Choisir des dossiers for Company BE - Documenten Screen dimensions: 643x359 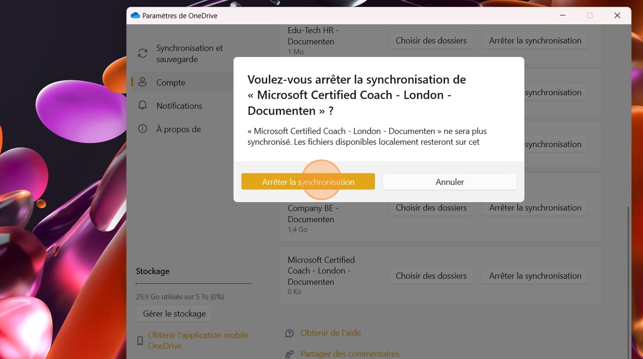(431, 207)
